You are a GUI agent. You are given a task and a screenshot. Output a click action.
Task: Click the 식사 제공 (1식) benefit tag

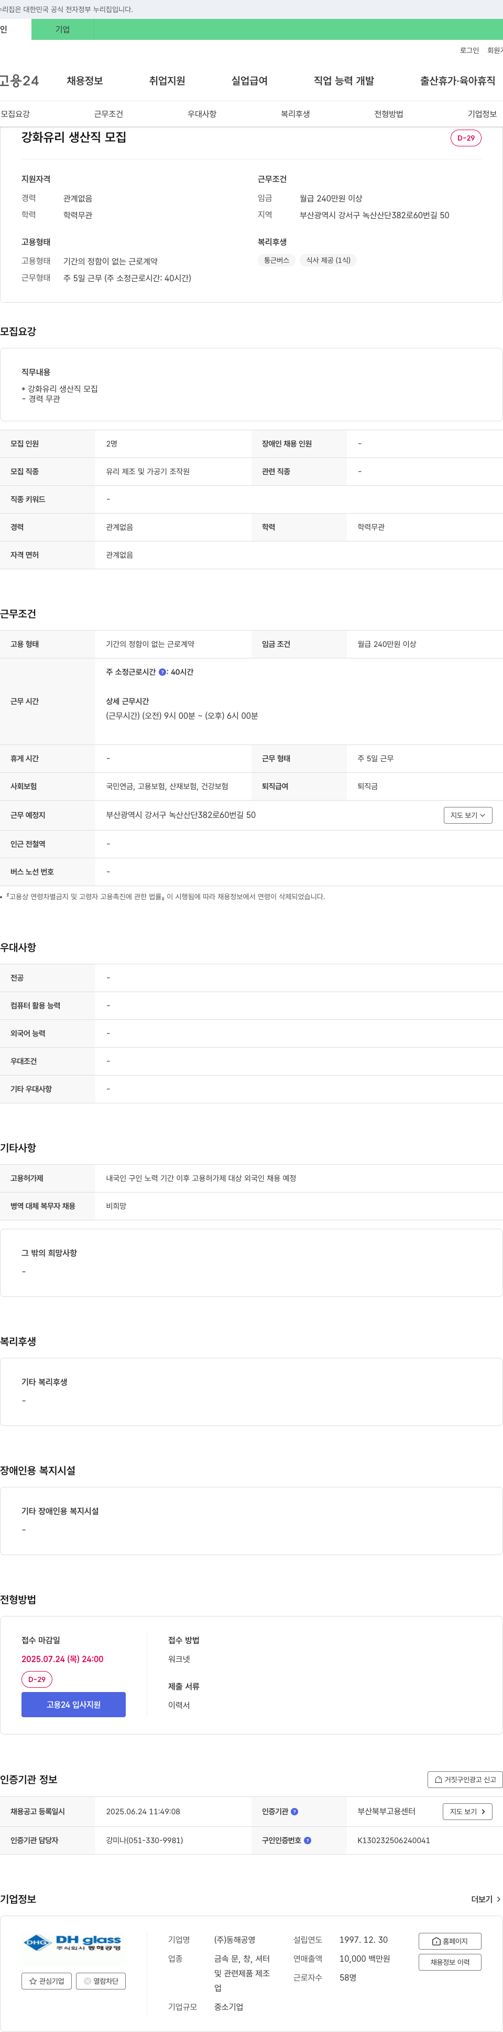coord(328,260)
